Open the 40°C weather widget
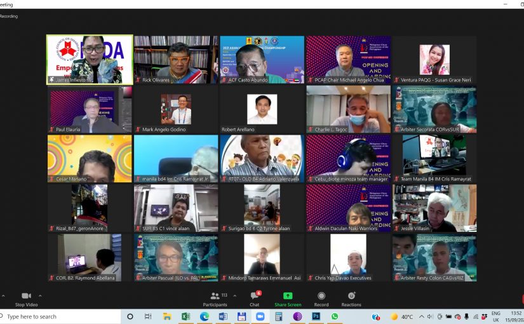This screenshot has height=324, width=524. [x=400, y=316]
